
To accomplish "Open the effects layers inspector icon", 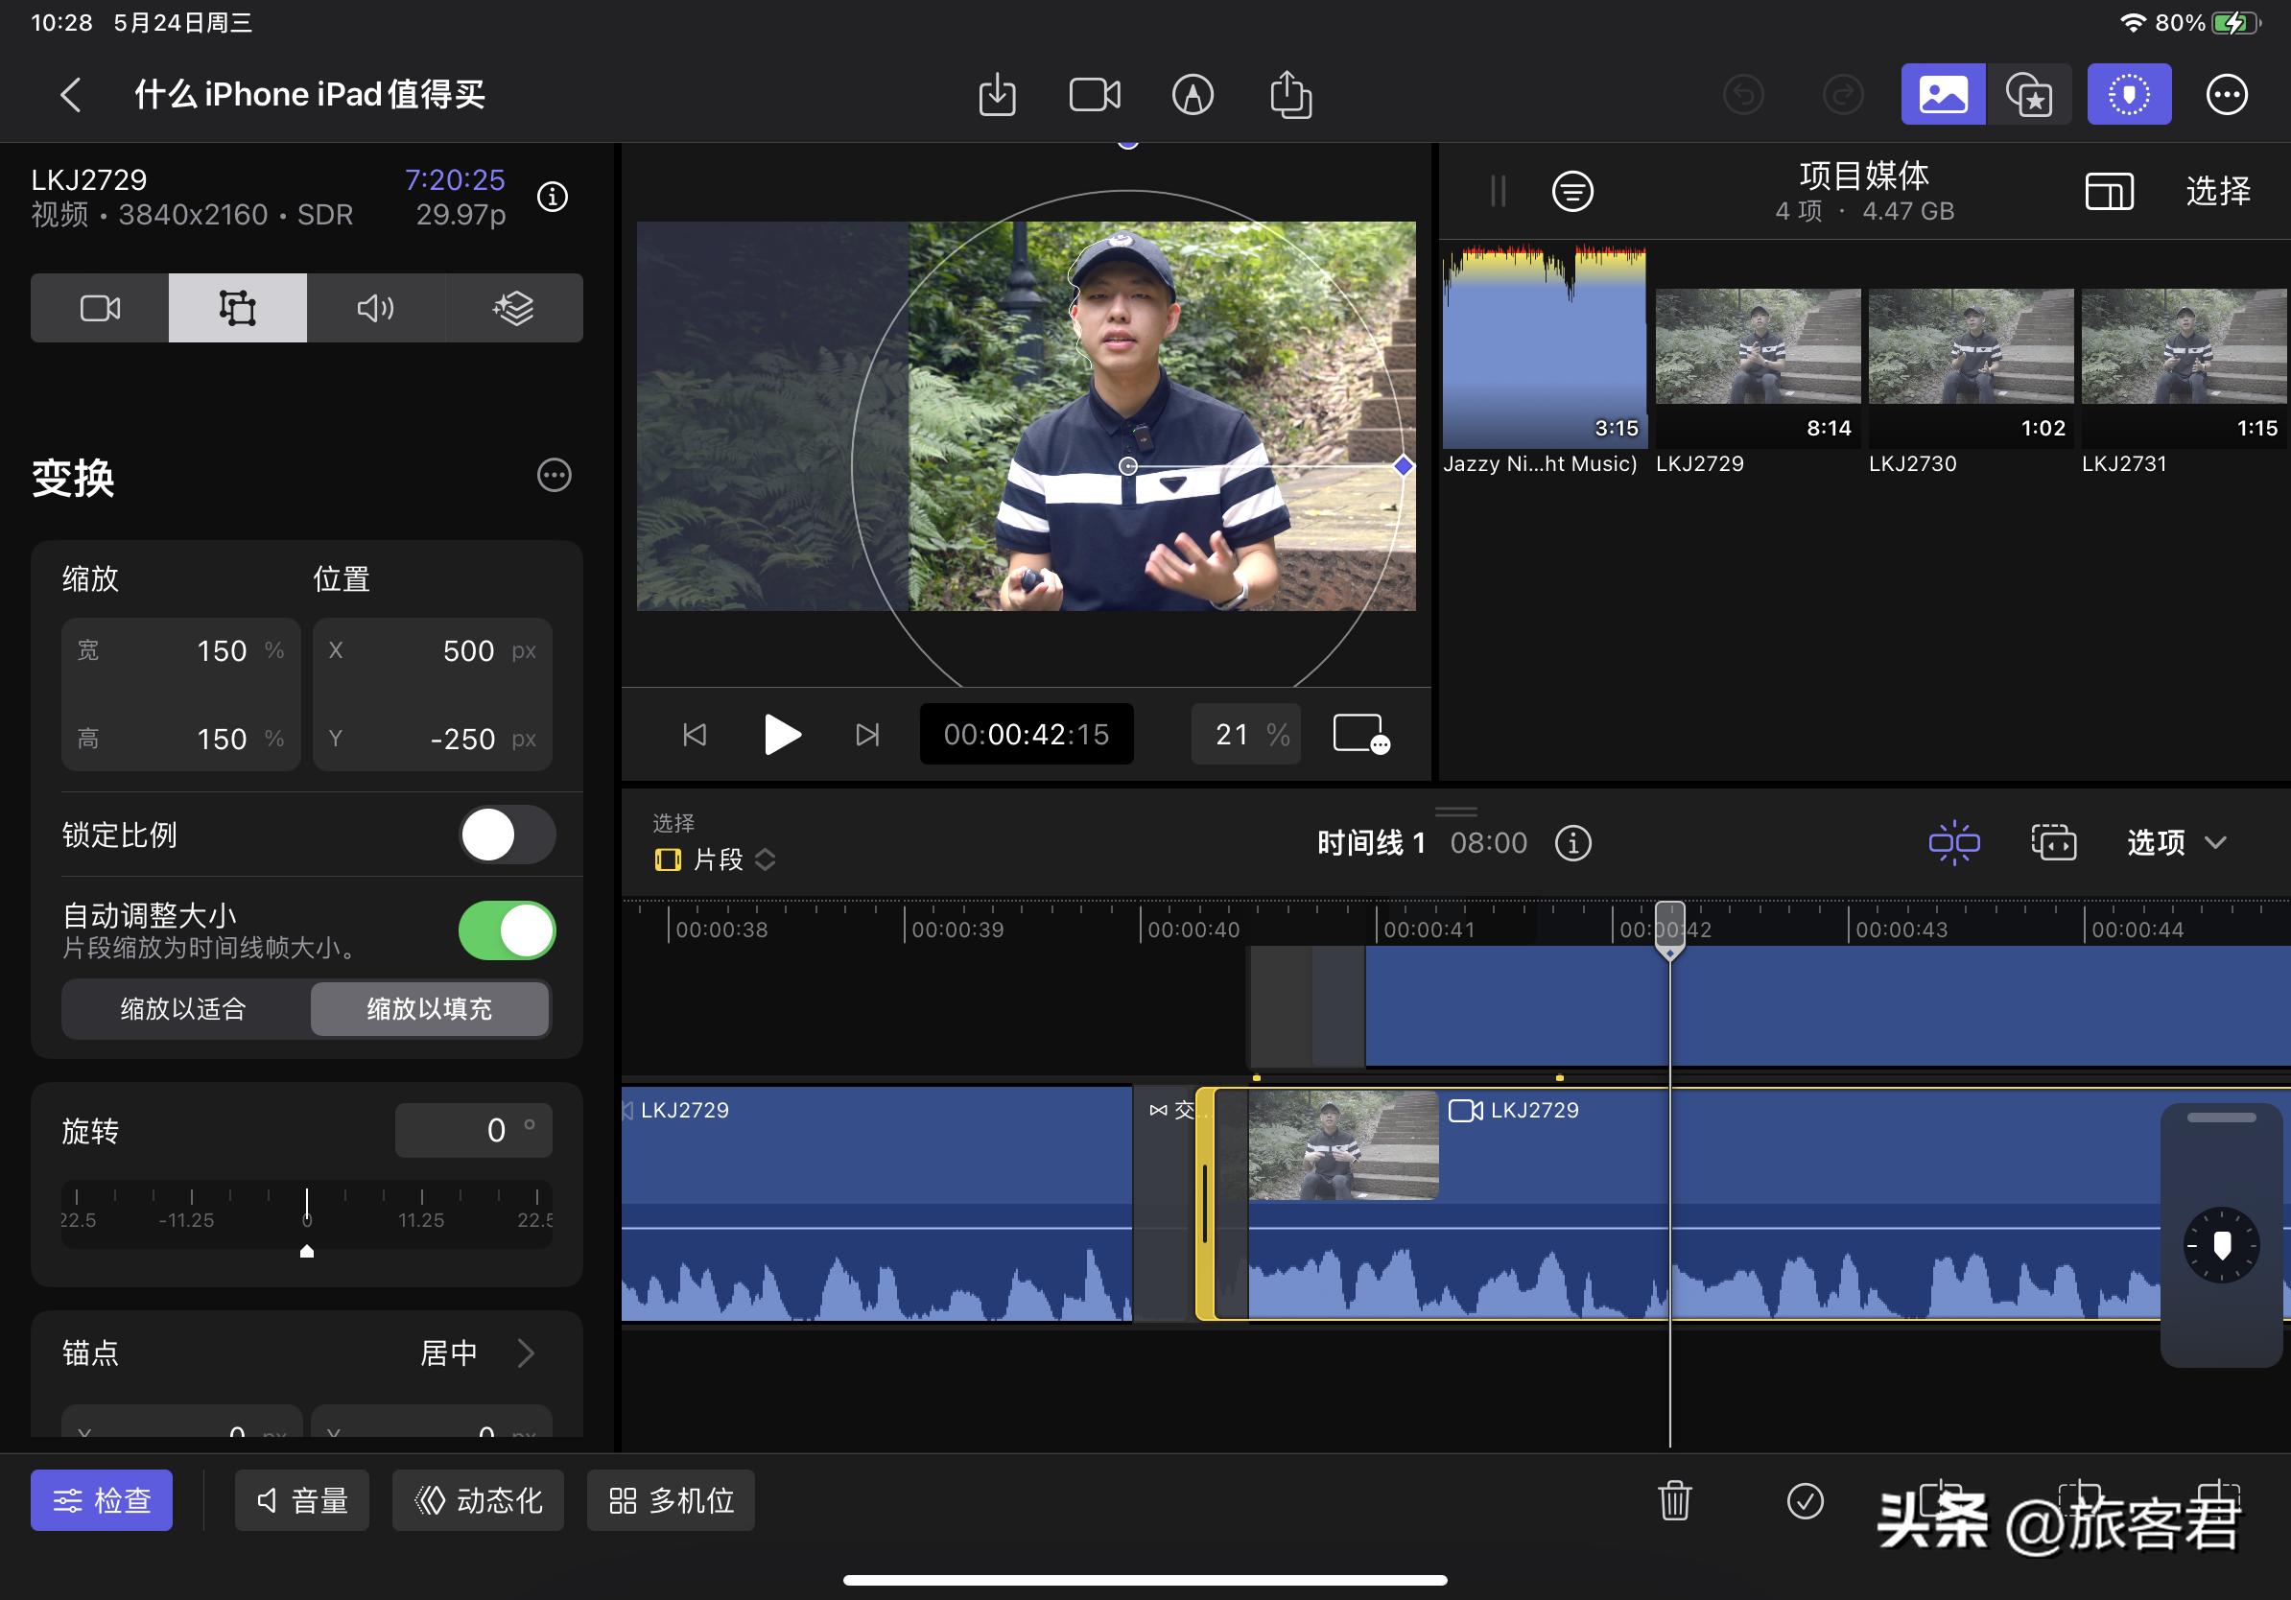I will [x=513, y=308].
